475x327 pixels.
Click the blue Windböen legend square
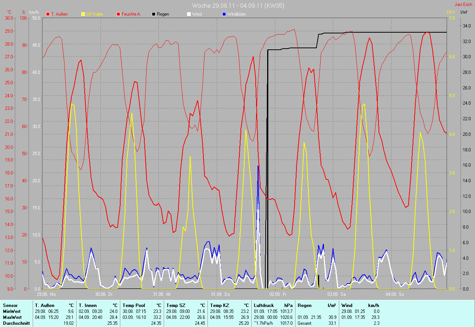224,14
